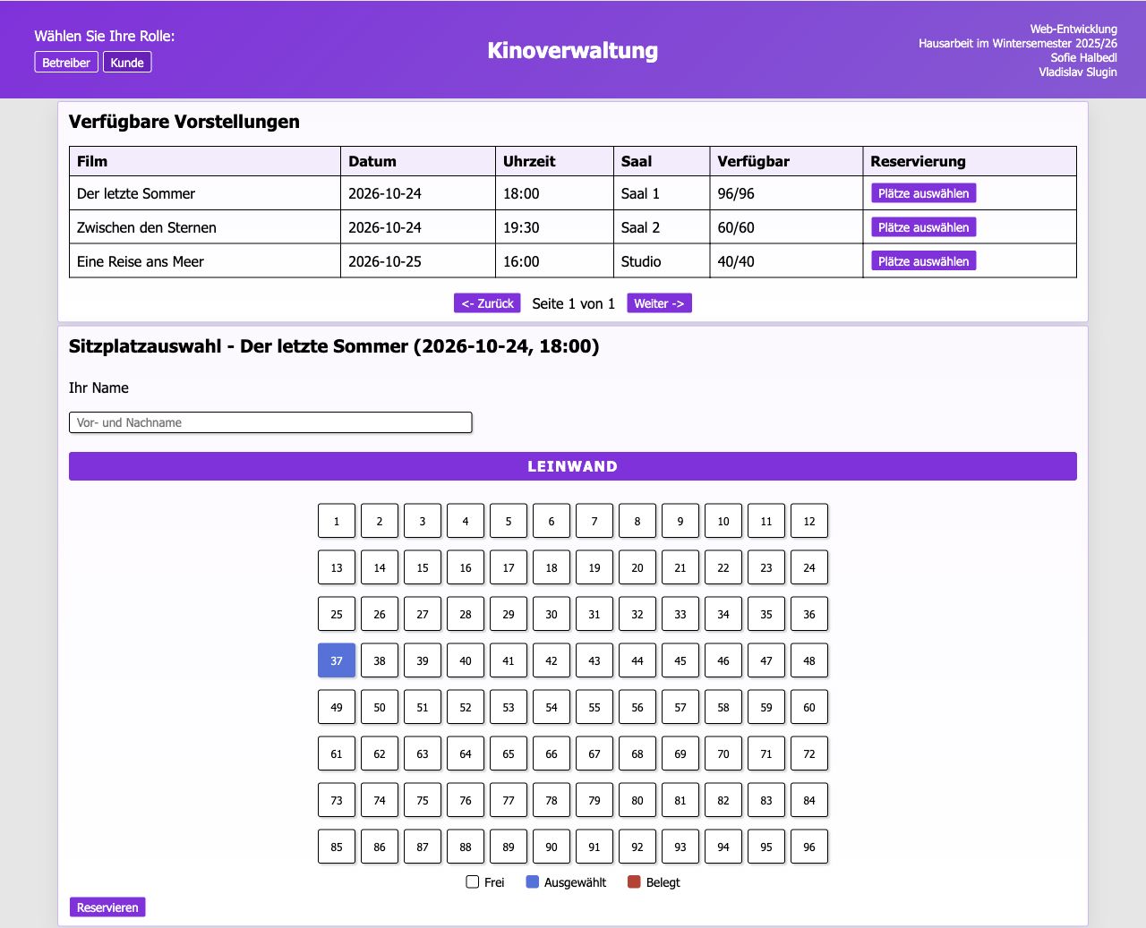Click the film title Der letzte Sommer
This screenshot has height=928, width=1146.
pos(136,193)
